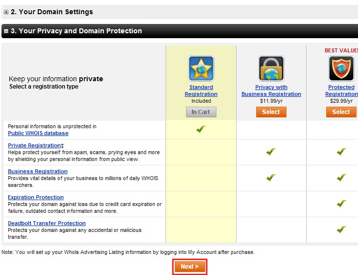The image size is (358, 275).
Task: Click the Next button
Action: (190, 267)
